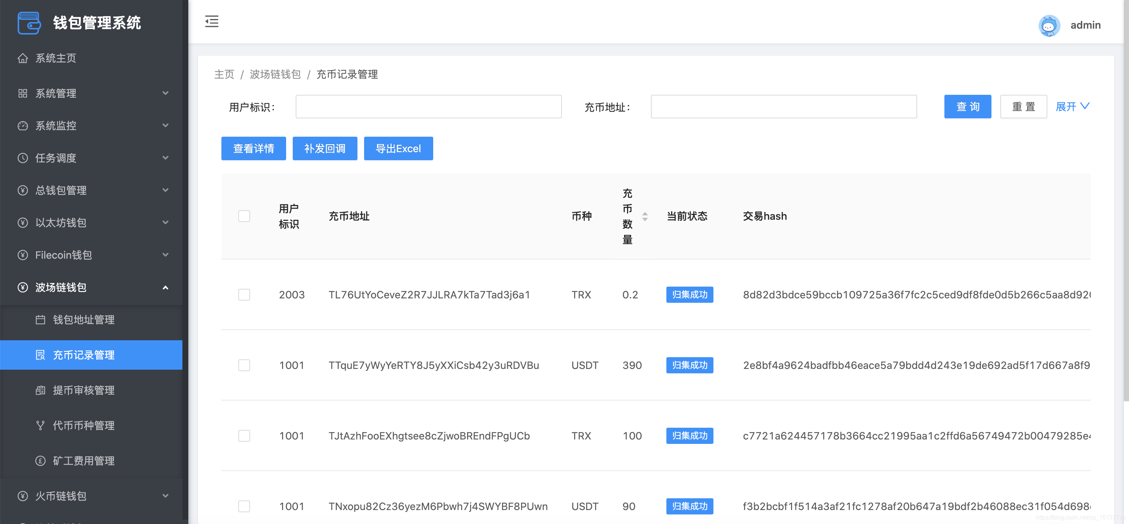Image resolution: width=1129 pixels, height=524 pixels.
Task: Click the grid icon beside 系统管理
Action: 23,93
